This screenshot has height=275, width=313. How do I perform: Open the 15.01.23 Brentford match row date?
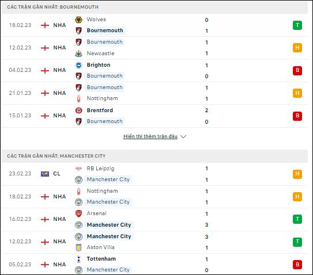(20, 116)
